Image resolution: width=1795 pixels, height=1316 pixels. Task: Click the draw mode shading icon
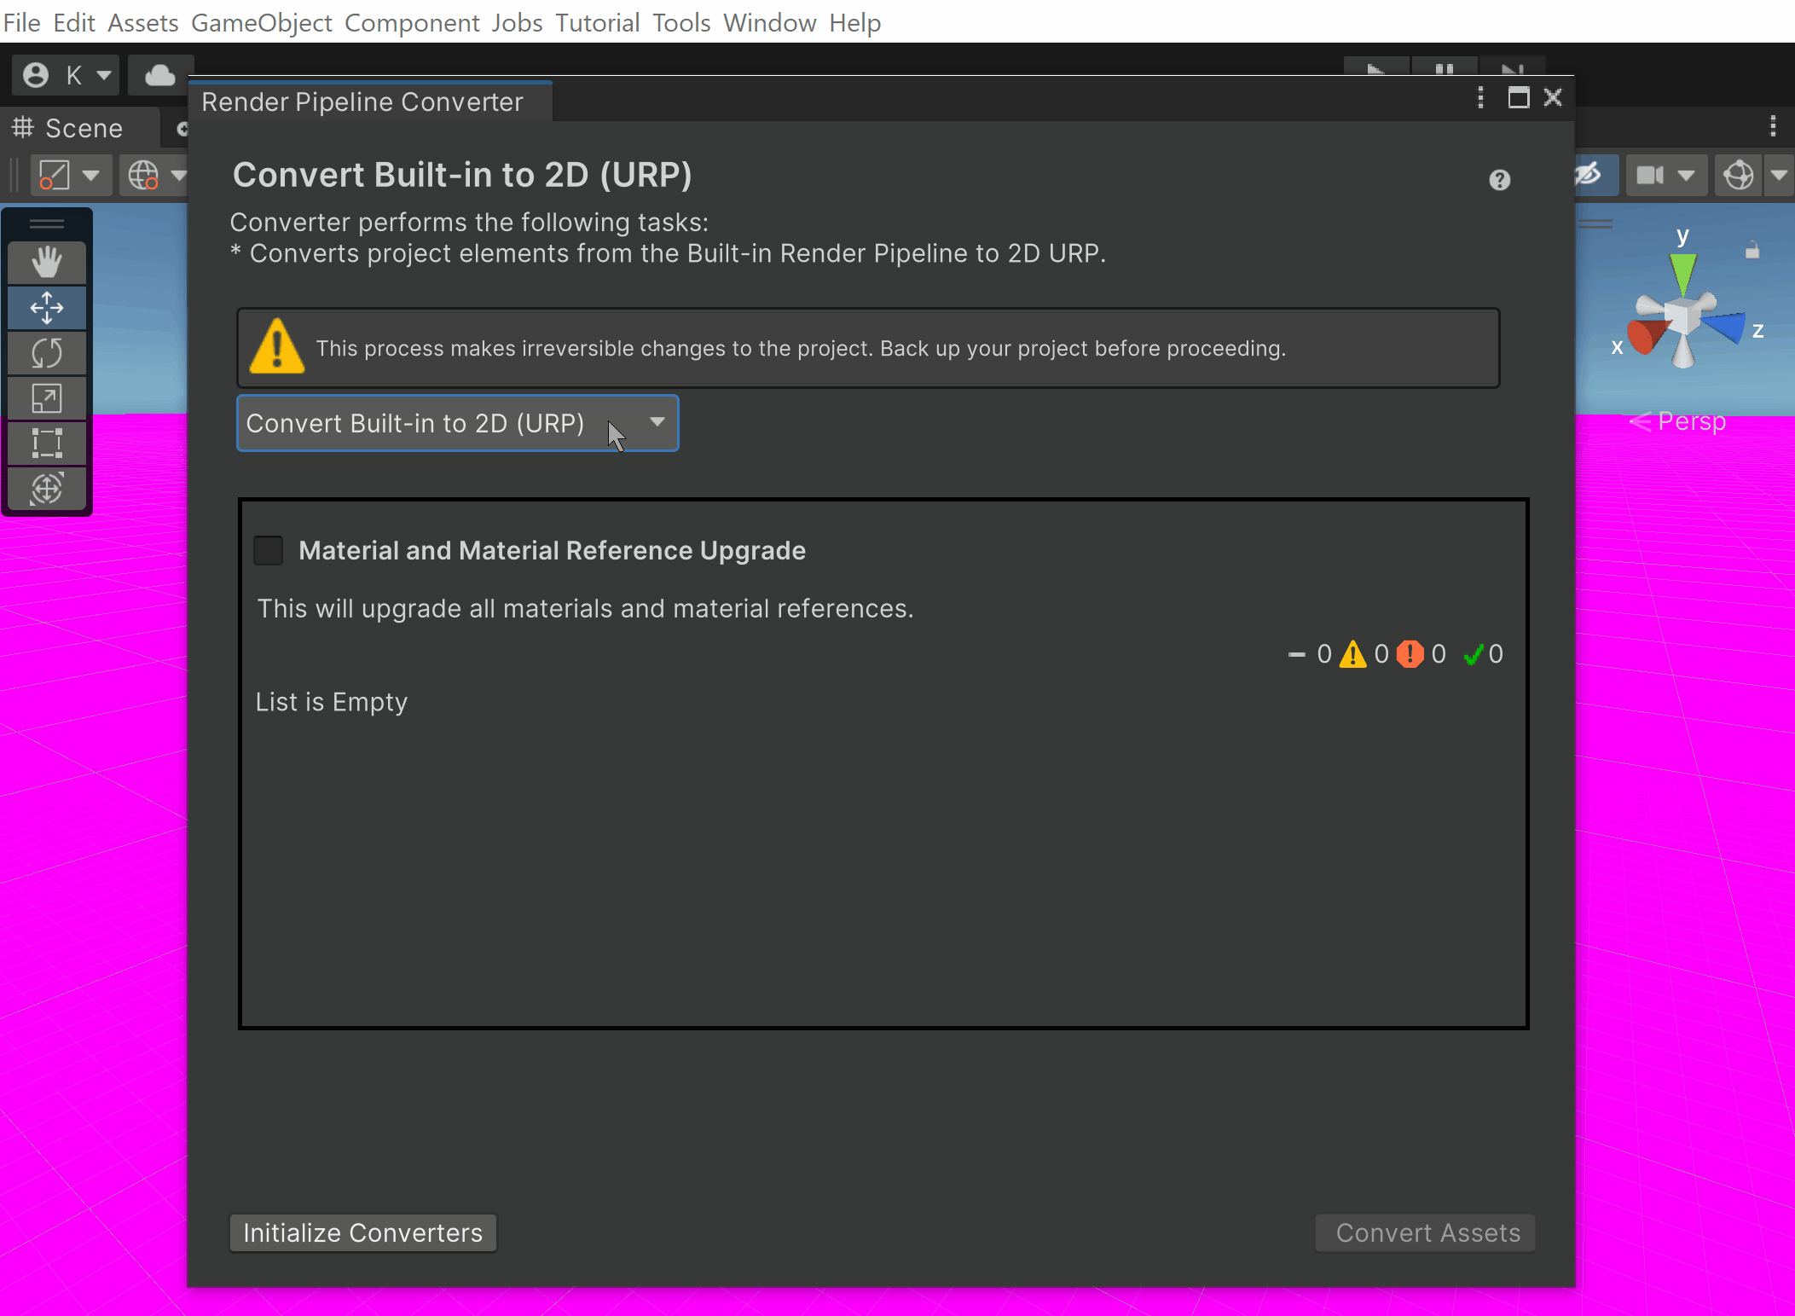coord(54,176)
